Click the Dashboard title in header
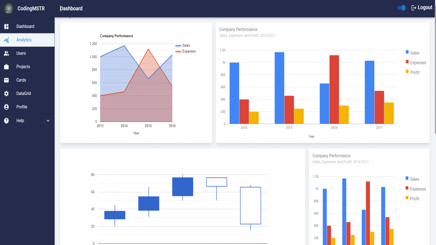Viewport: 436px width, 245px height. click(x=71, y=9)
